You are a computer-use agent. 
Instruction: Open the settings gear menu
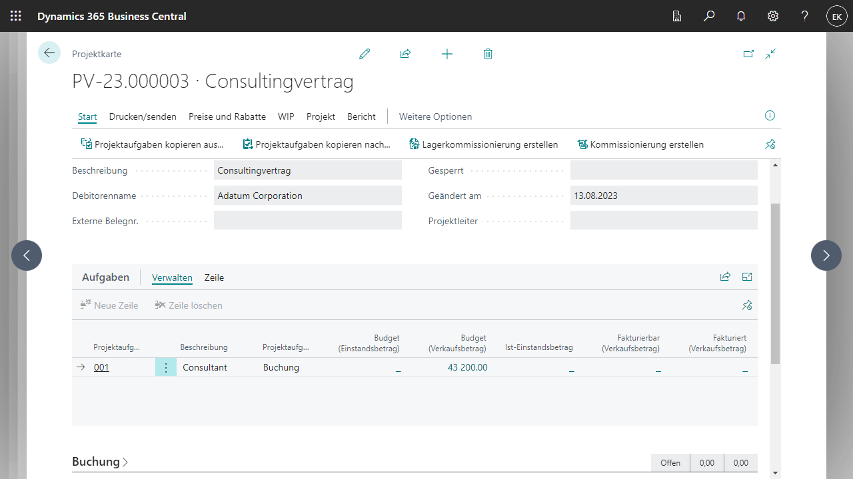[x=773, y=16]
